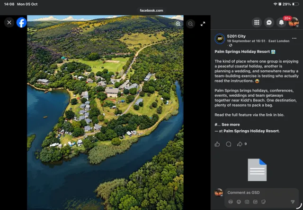
Task: Open the notifications bell
Action: coord(281,23)
